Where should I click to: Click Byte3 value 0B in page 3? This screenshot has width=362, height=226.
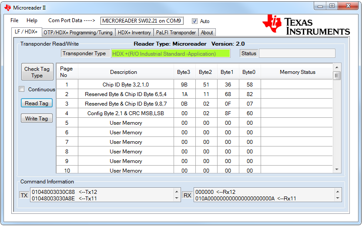[184, 104]
